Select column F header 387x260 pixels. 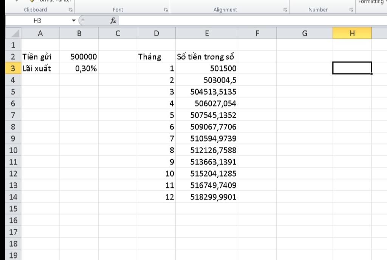[x=257, y=33]
